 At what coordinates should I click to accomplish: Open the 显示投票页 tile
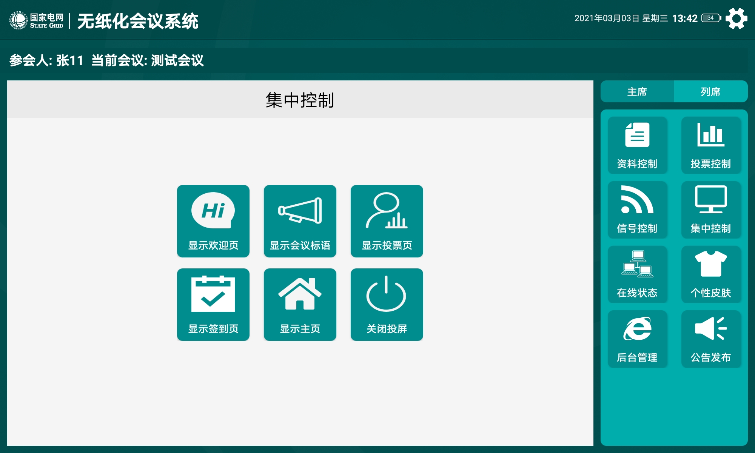click(387, 221)
